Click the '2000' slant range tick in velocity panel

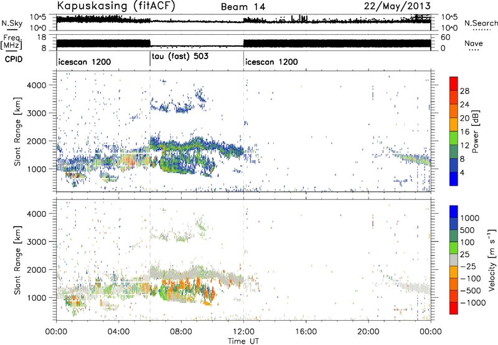coord(37,270)
